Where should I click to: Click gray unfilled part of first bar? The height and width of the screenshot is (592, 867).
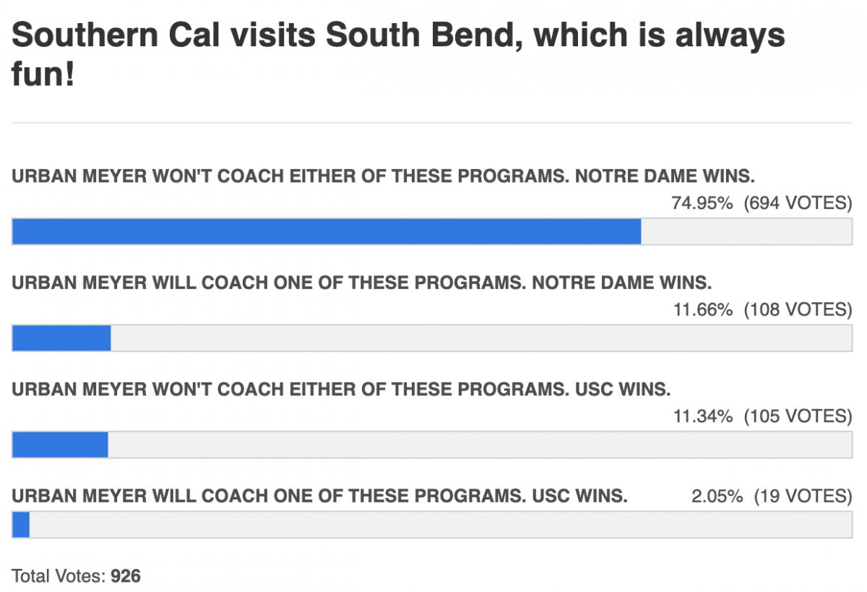click(x=744, y=231)
